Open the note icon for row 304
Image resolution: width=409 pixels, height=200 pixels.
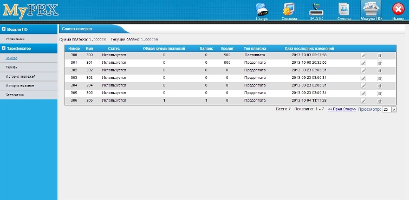[380, 86]
